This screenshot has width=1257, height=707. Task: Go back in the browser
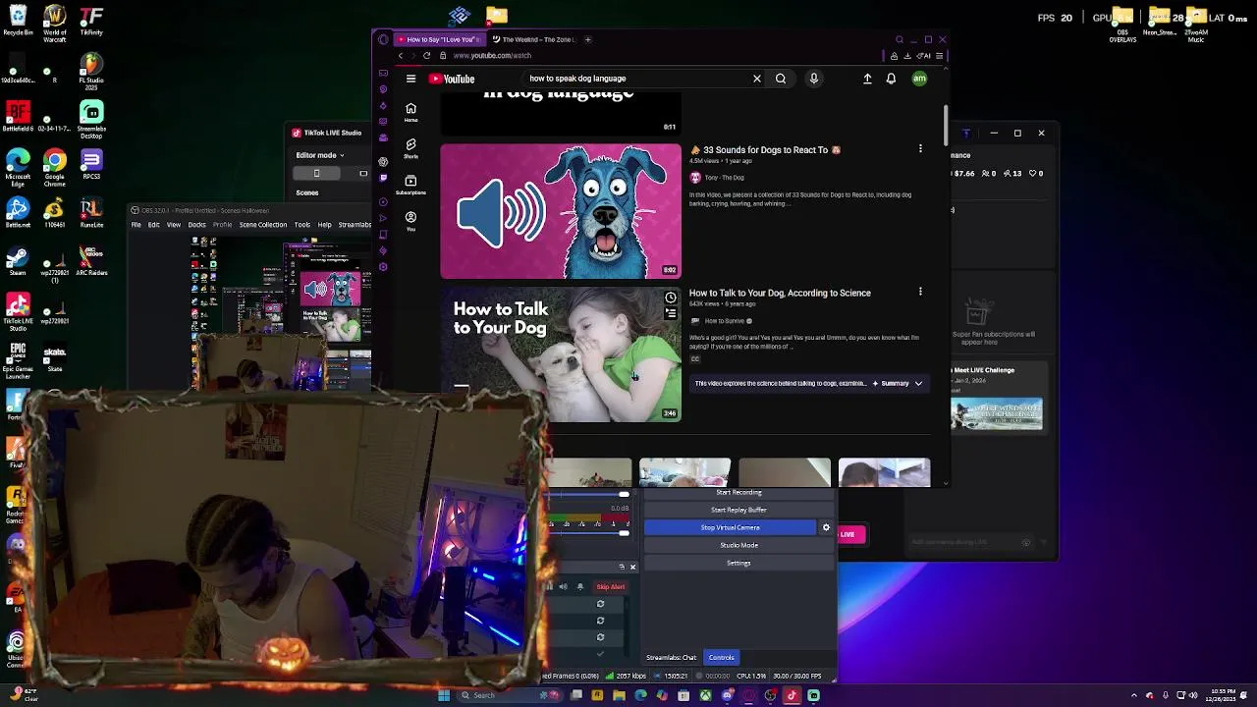click(x=401, y=55)
